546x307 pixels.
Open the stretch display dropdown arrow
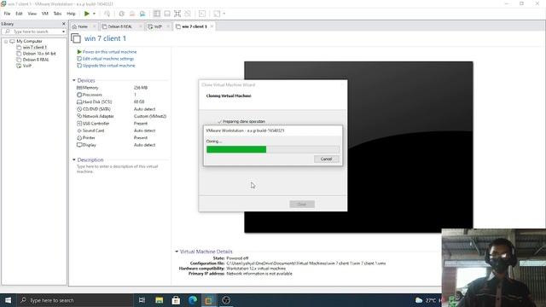pyautogui.click(x=224, y=14)
